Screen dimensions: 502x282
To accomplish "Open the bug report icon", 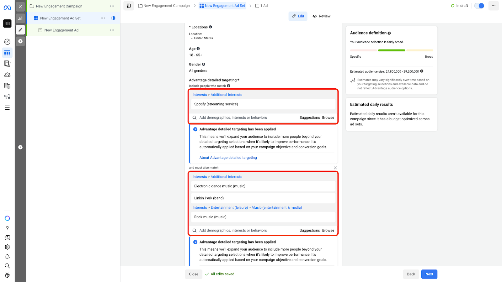I will [x=7, y=275].
